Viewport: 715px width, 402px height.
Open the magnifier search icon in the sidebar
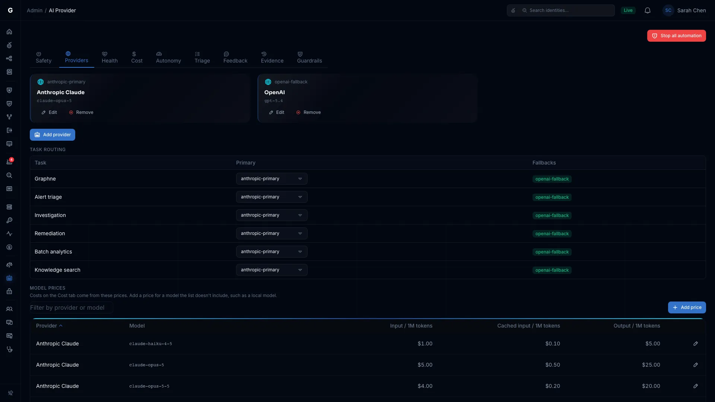pos(9,175)
